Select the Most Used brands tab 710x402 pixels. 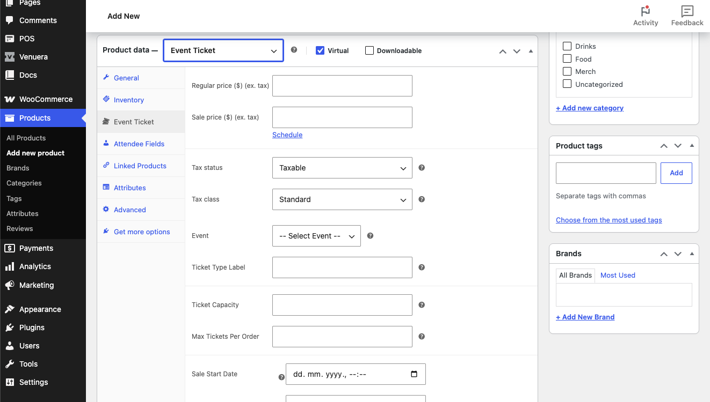click(618, 275)
